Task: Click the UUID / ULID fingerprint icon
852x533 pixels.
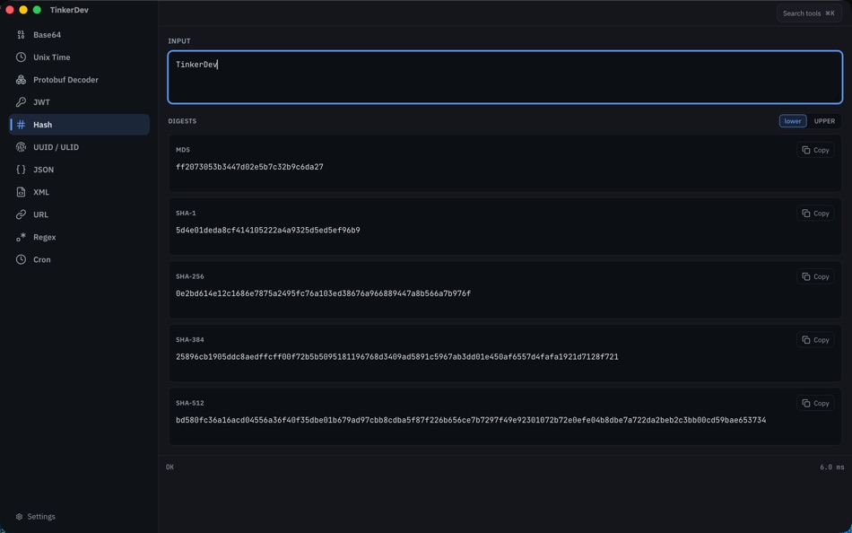Action: 21,147
